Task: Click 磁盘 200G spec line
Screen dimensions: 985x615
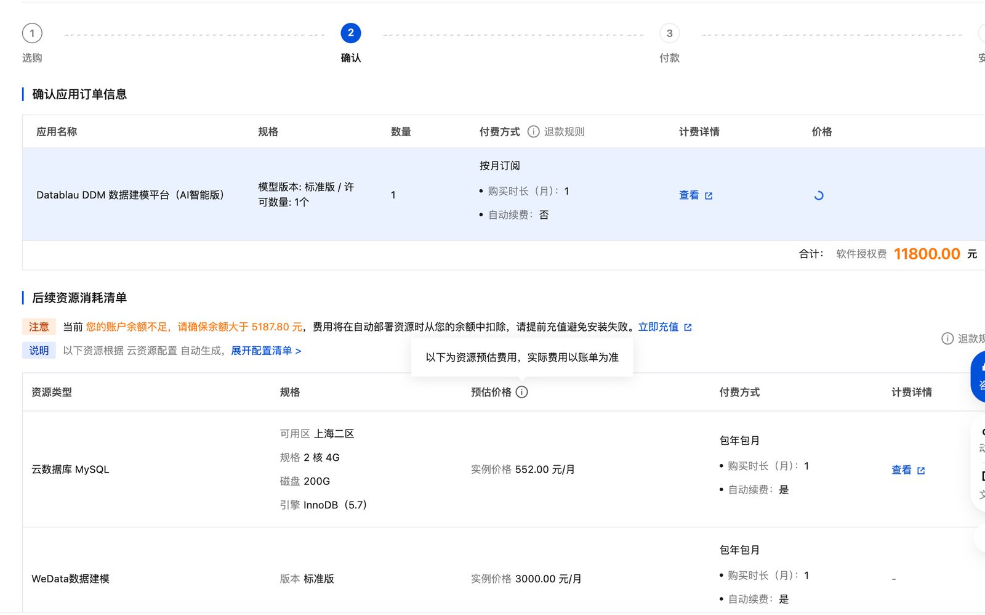Action: tap(305, 481)
